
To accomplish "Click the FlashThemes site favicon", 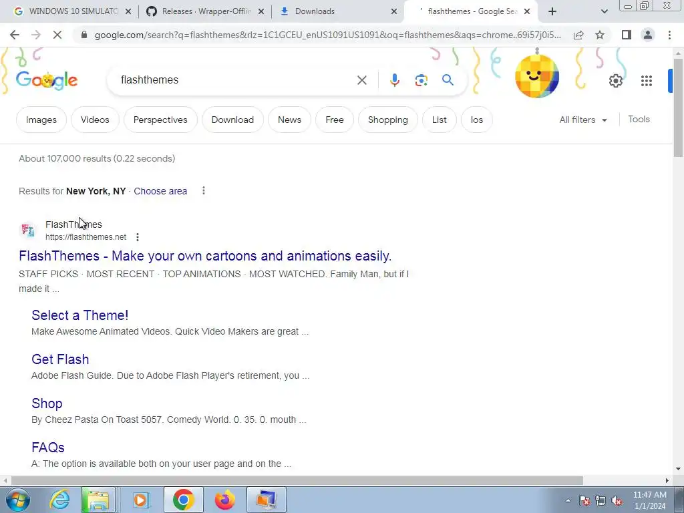I will pyautogui.click(x=28, y=230).
